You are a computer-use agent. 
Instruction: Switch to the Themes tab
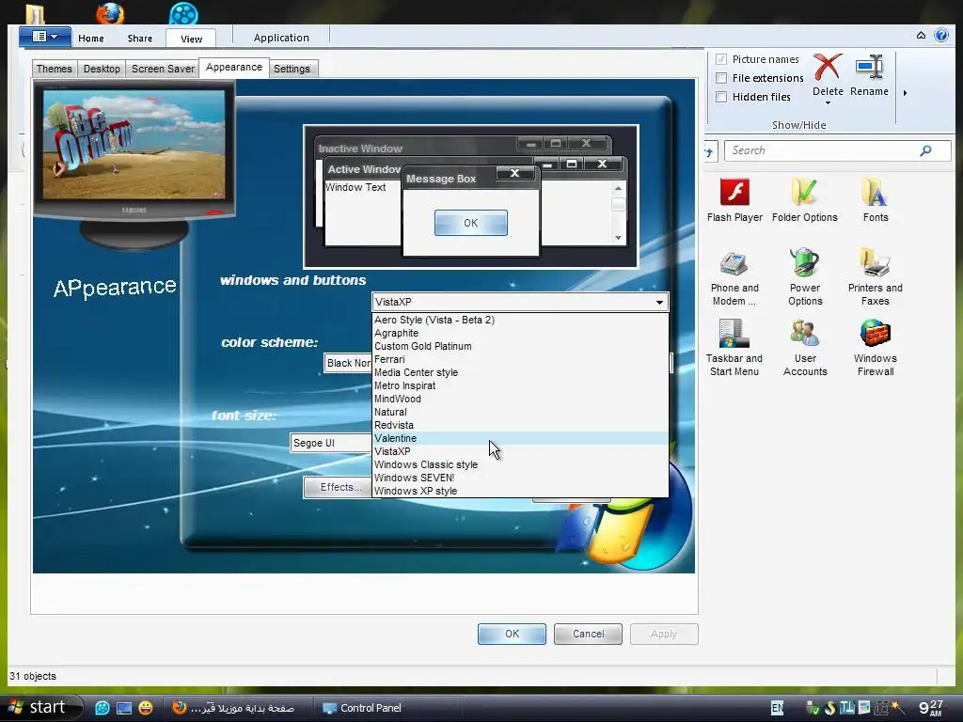tap(54, 69)
